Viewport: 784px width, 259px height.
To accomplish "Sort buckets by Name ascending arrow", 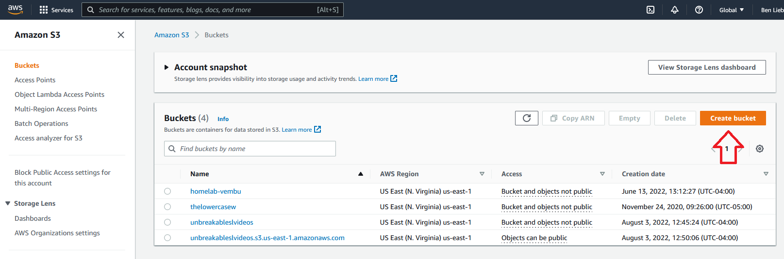I will point(361,174).
